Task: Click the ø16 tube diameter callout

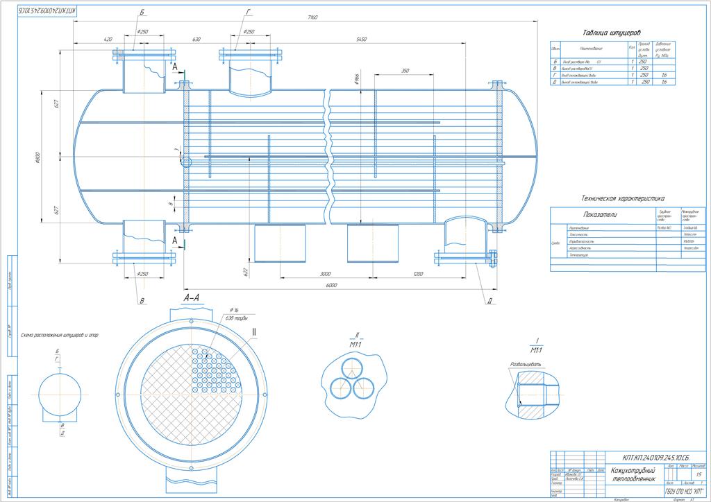Action: (234, 310)
